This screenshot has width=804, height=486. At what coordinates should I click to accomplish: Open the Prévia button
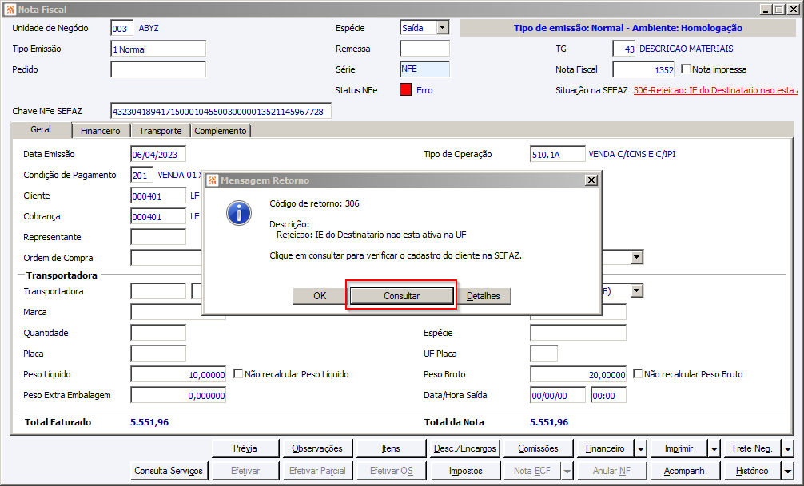245,448
